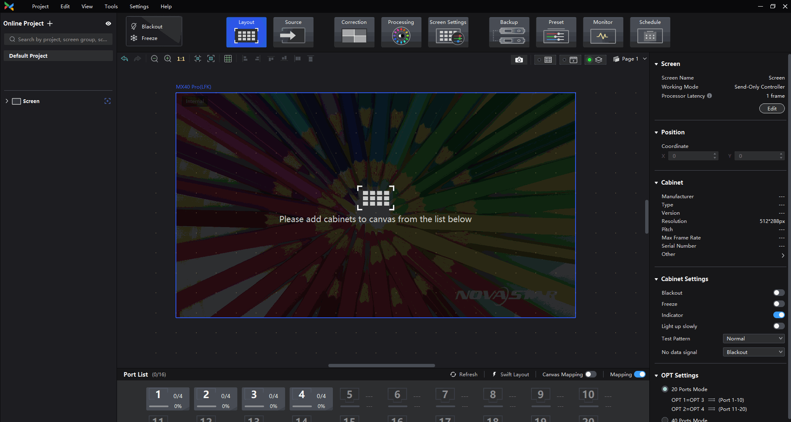Select 20 Ports Mode radio button
Viewport: 791px width, 422px height.
[x=665, y=389]
